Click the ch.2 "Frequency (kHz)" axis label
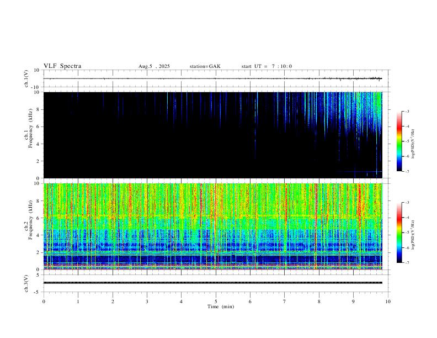Viewport: 437px width, 338px height. coord(30,219)
